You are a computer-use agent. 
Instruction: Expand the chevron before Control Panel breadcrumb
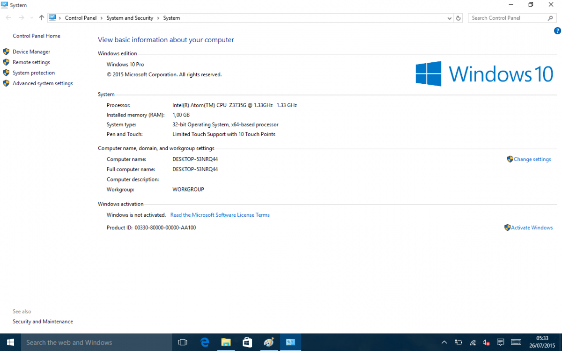60,18
